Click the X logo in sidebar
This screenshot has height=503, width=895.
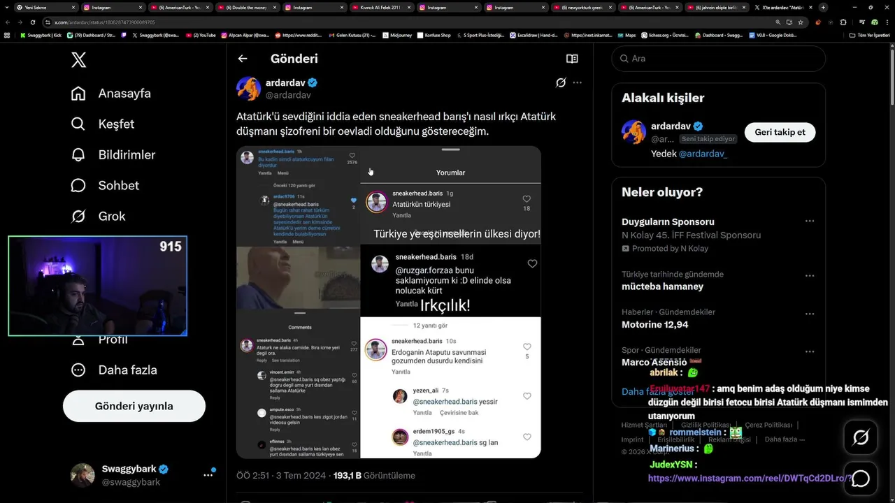pyautogui.click(x=79, y=60)
